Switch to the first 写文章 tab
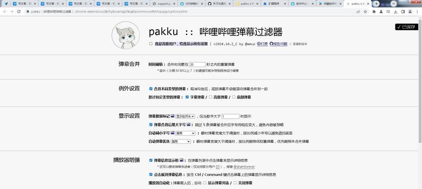This screenshot has height=189, width=422. (25, 4)
